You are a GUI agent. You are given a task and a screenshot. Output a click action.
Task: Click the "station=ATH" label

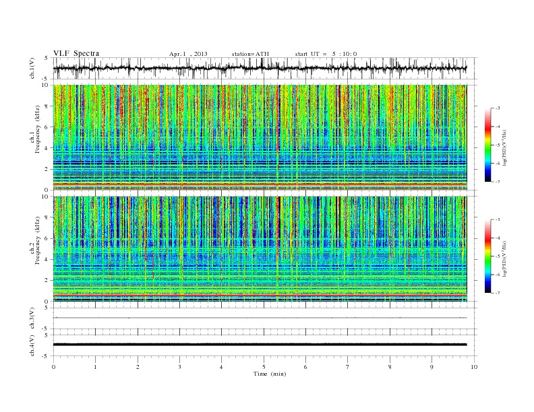pos(250,54)
